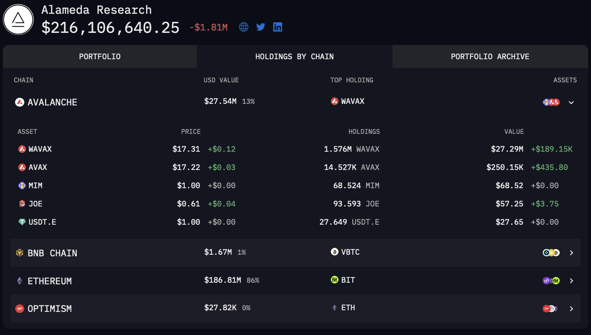Viewport: 591px width, 335px height.
Task: Click the WAVAX asset name
Action: [40, 149]
